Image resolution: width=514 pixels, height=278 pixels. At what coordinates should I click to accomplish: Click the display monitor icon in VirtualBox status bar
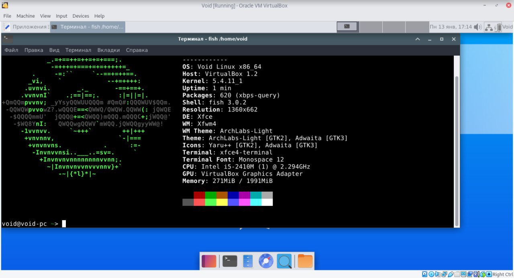pos(463,274)
